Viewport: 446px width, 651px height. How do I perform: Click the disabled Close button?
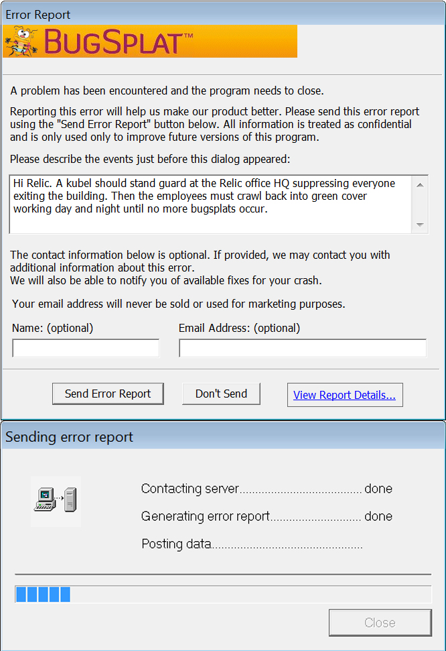click(x=380, y=622)
